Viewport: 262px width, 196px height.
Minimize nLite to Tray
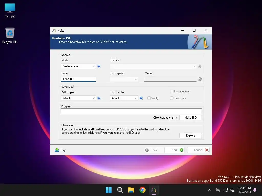tap(60, 150)
